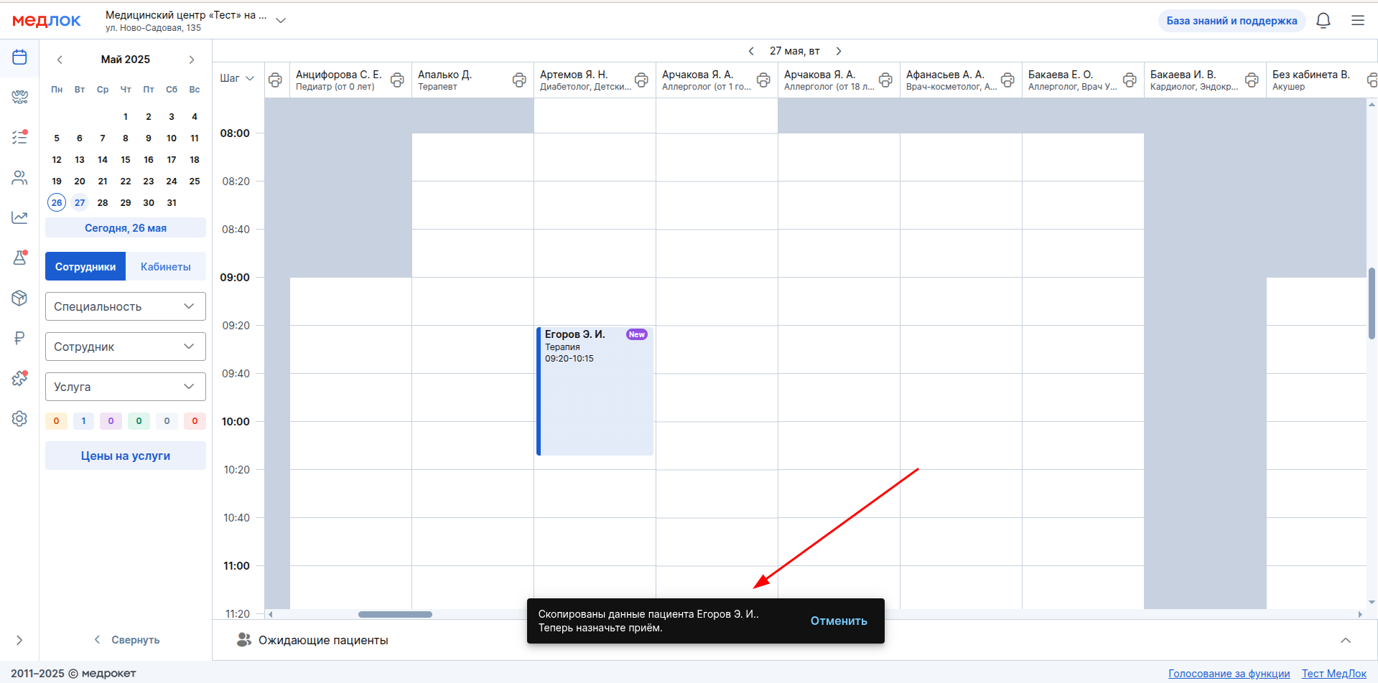Print the schedule for Артемов Я. Н.
The height and width of the screenshot is (683, 1378).
click(x=641, y=80)
